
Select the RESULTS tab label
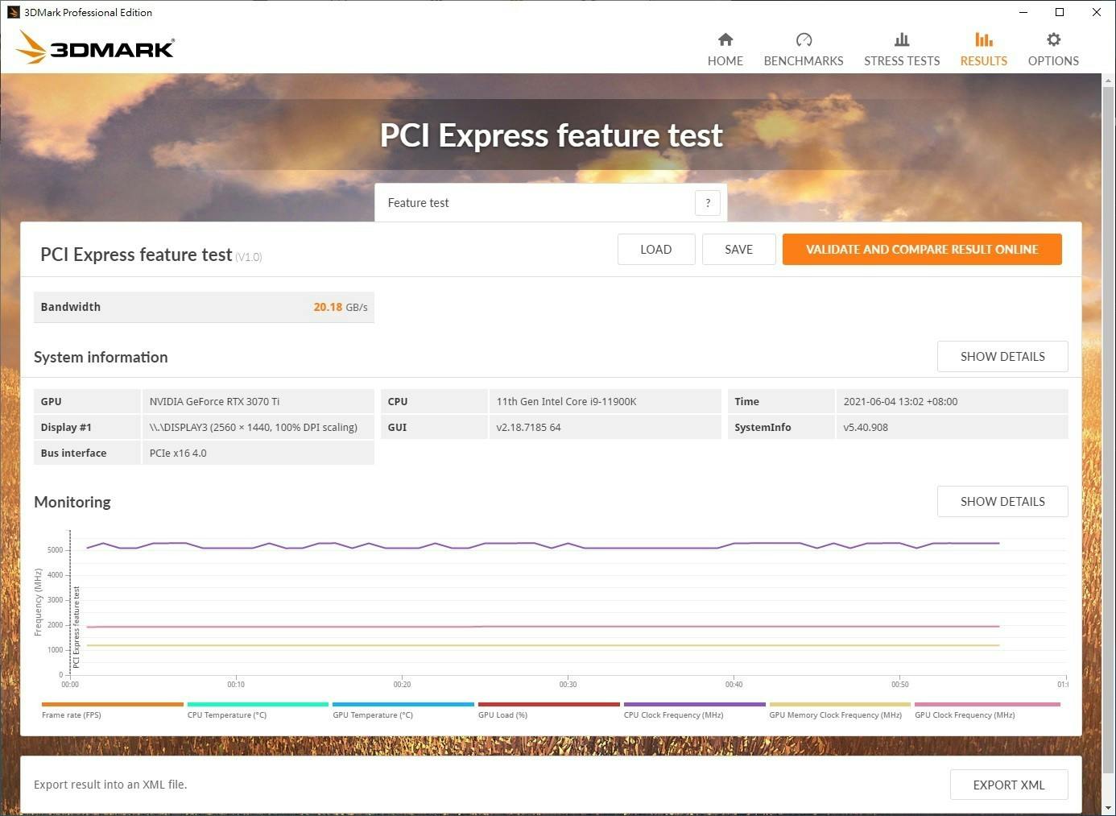[x=984, y=61]
